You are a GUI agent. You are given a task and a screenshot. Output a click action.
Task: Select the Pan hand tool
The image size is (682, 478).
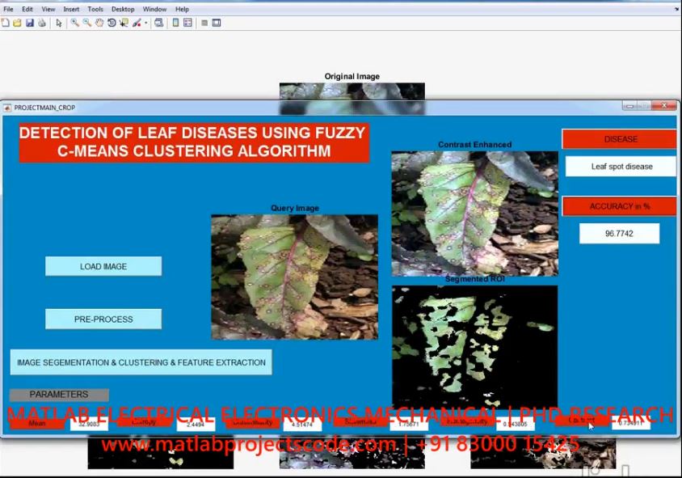coord(99,23)
